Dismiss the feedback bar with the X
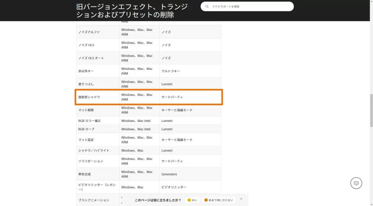 (x=241, y=199)
